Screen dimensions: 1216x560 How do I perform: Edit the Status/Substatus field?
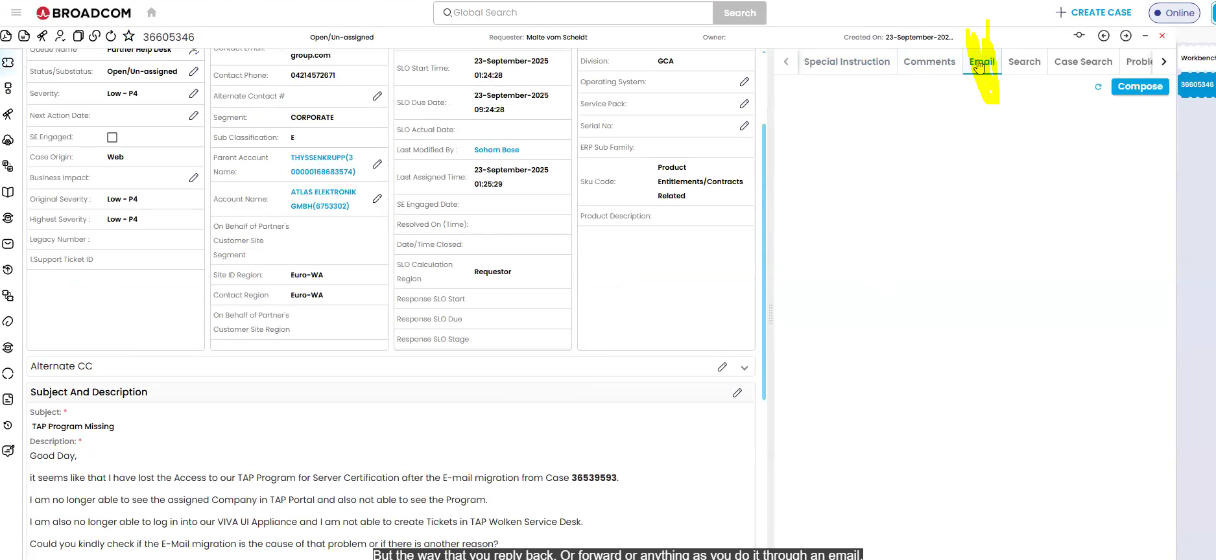(194, 71)
